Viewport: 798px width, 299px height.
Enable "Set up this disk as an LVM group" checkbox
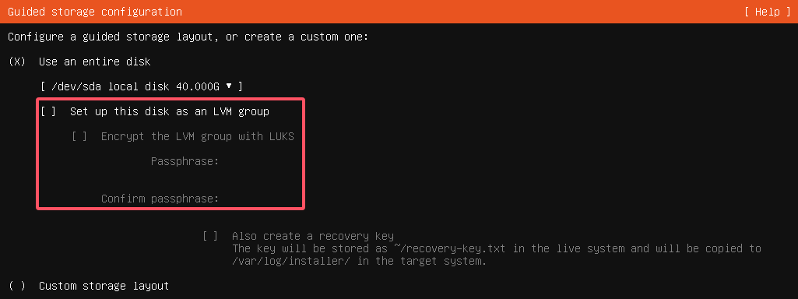click(48, 111)
